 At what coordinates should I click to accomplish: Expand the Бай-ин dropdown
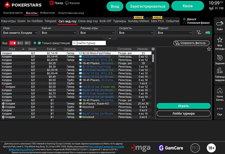pos(59,33)
